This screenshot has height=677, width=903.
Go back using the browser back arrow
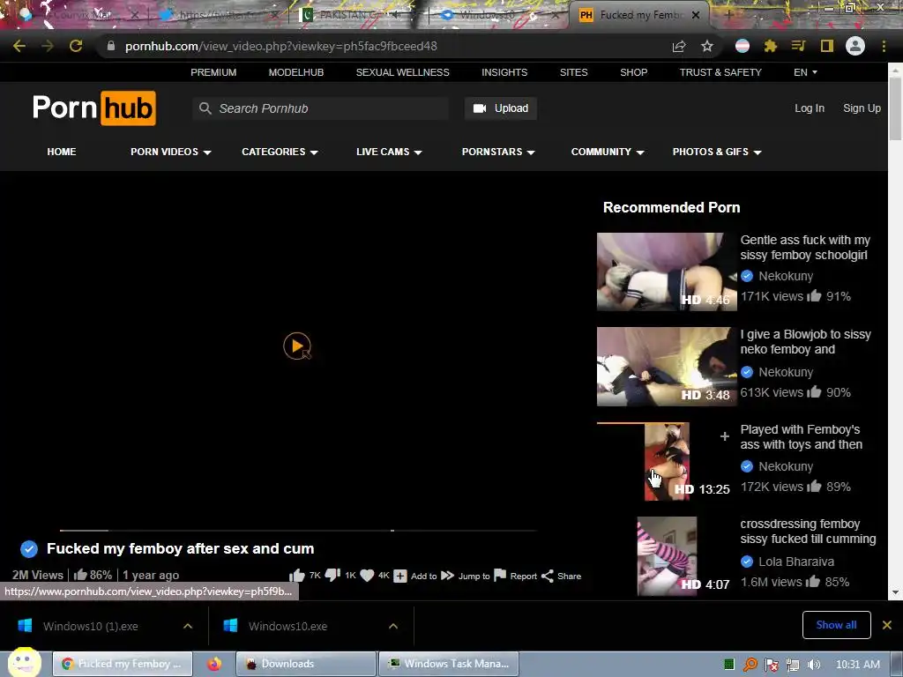[19, 46]
